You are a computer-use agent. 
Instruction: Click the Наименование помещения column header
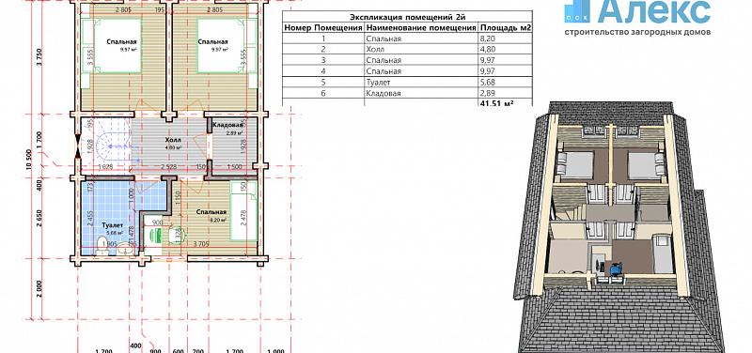pos(421,28)
